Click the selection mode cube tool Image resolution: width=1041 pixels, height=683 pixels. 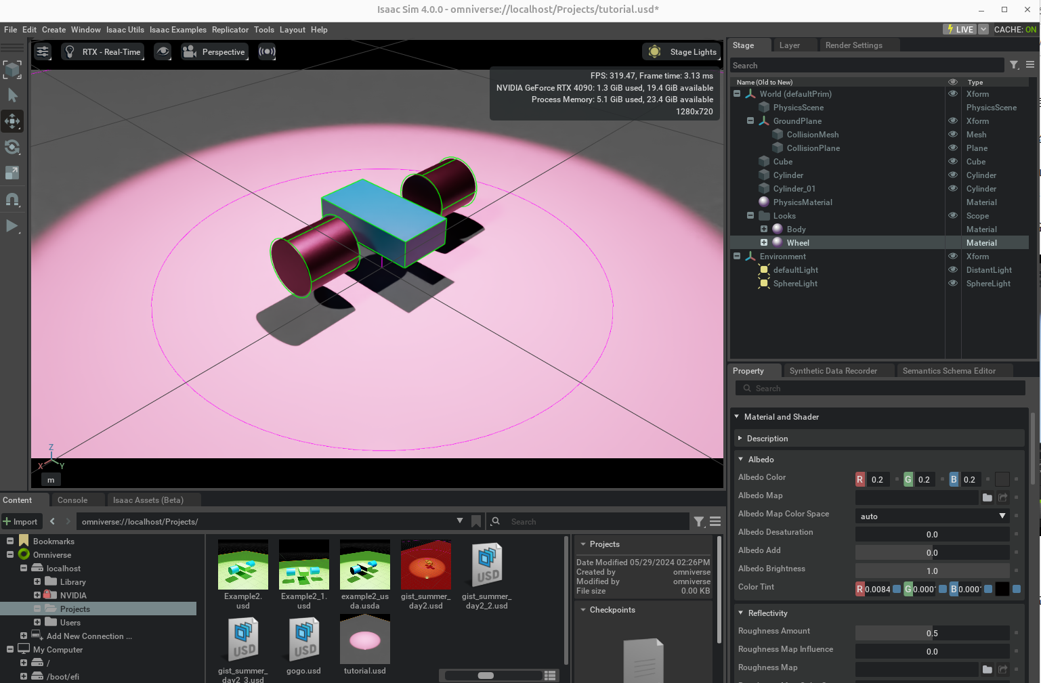click(12, 70)
